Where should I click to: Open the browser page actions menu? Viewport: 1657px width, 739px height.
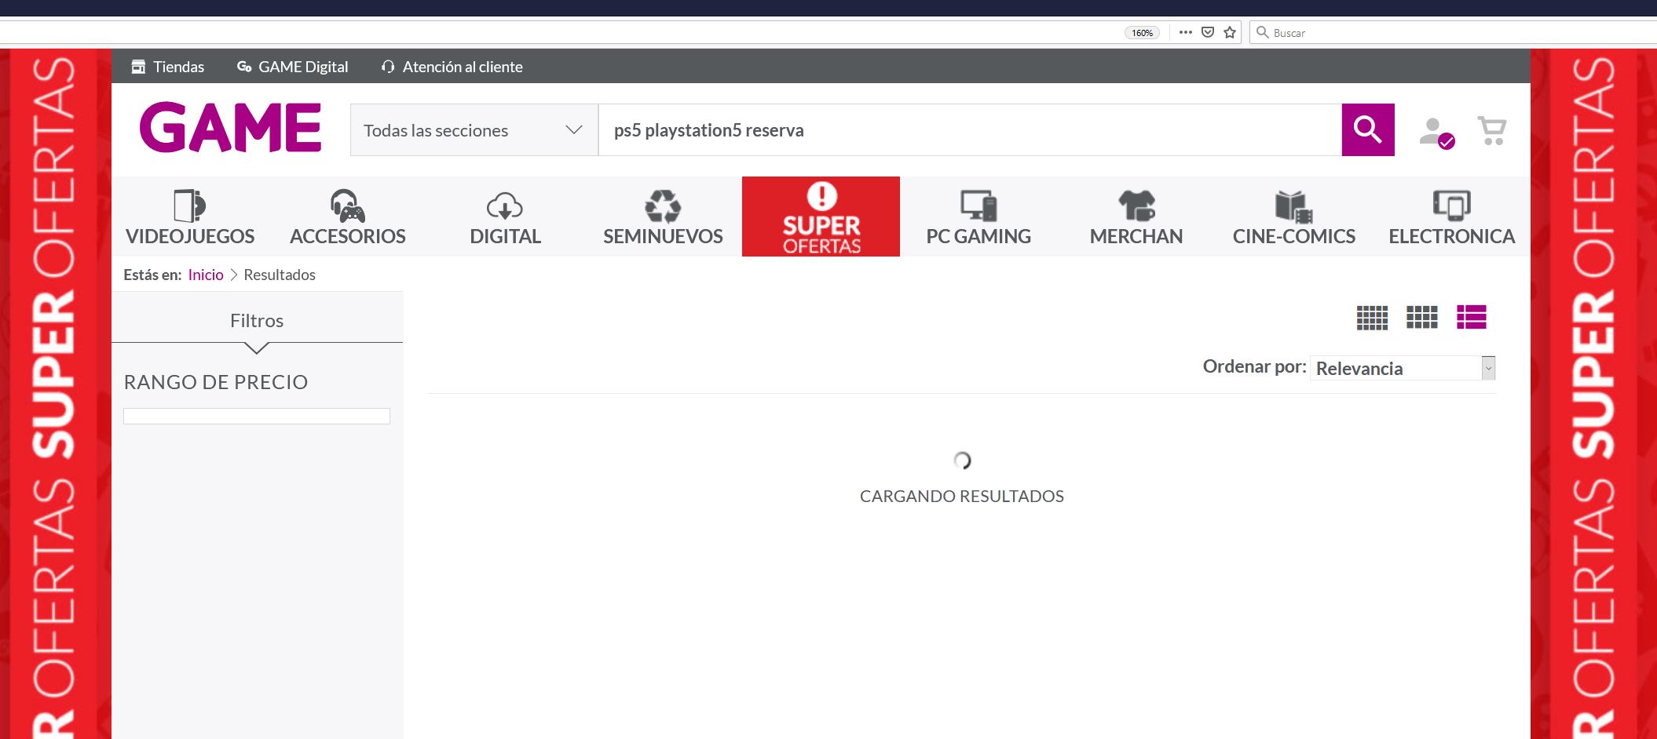coord(1186,32)
